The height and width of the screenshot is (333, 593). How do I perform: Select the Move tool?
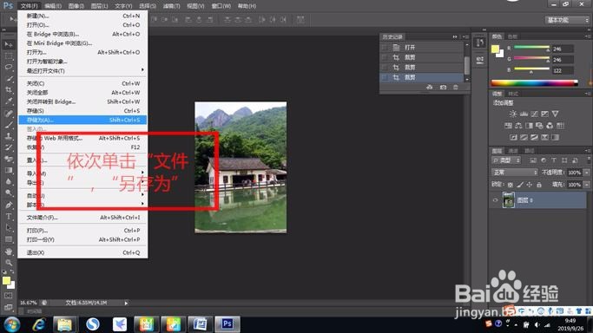click(9, 44)
